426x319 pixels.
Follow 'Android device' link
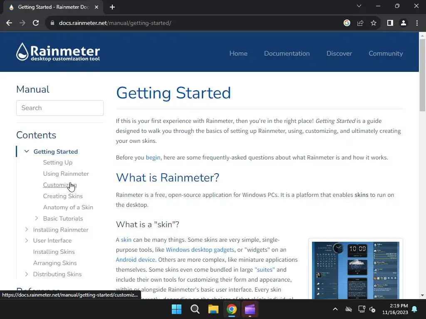pyautogui.click(x=135, y=260)
